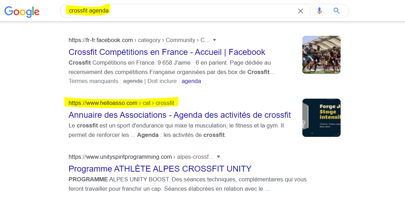405x198 pixels.
Task: Focus the 'crossfit agenda' search field
Action: tap(181, 11)
